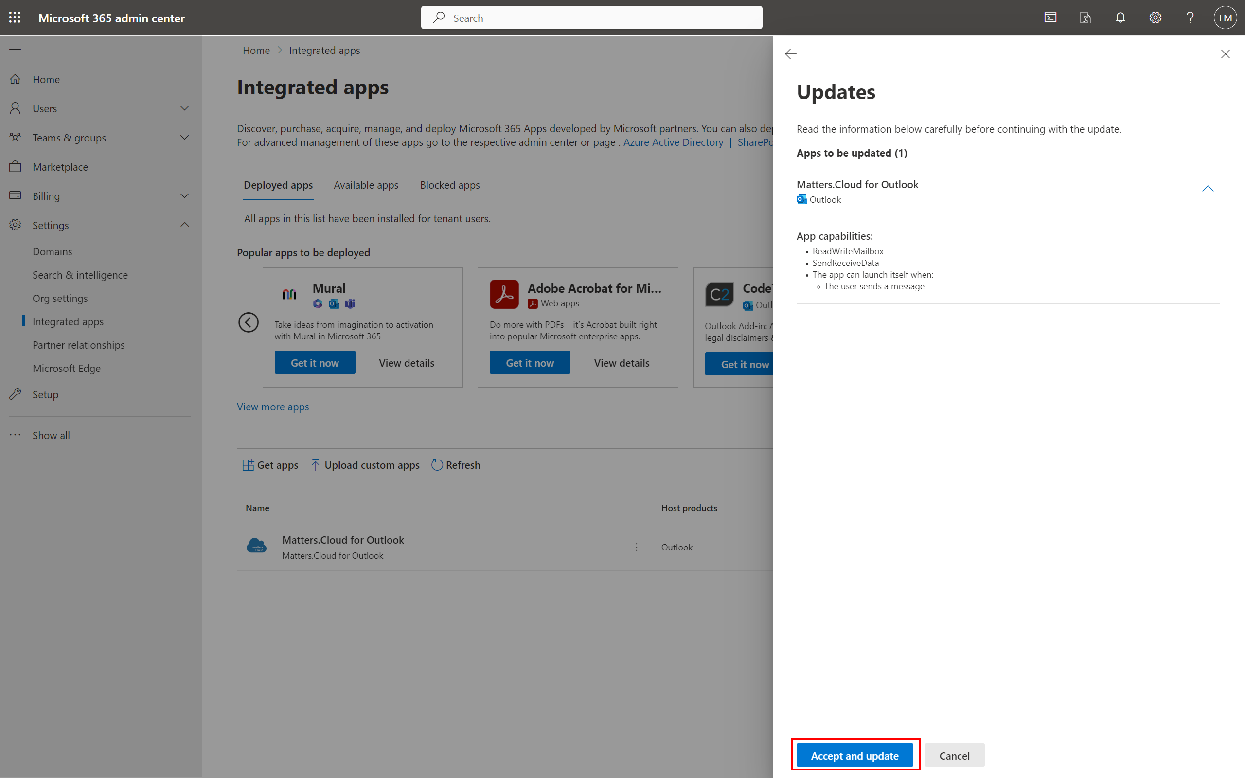Go back using the panel's back arrow
This screenshot has width=1245, height=778.
[x=791, y=54]
